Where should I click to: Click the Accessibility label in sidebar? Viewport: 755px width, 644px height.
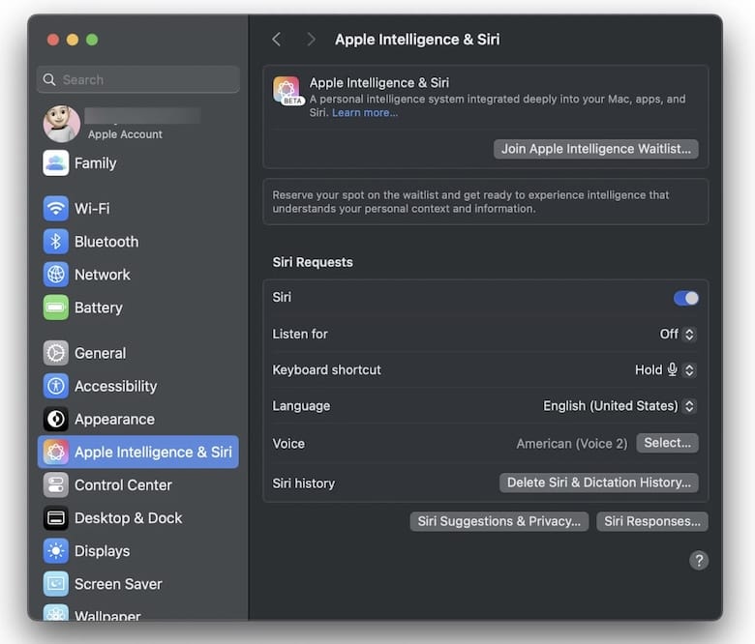(x=115, y=386)
